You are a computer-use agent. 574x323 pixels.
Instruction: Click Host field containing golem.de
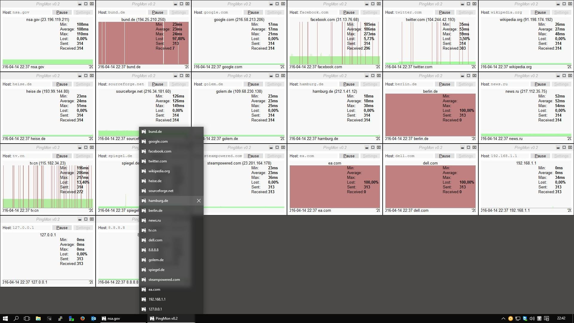tap(223, 84)
